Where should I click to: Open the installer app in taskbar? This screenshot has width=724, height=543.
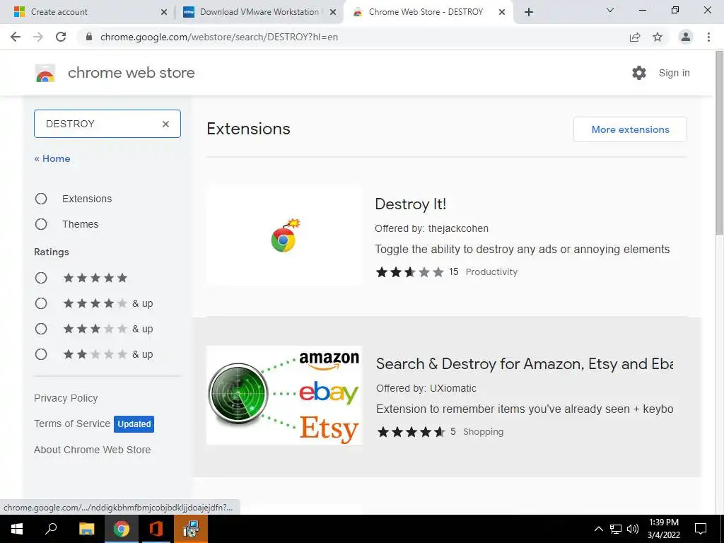(x=191, y=529)
